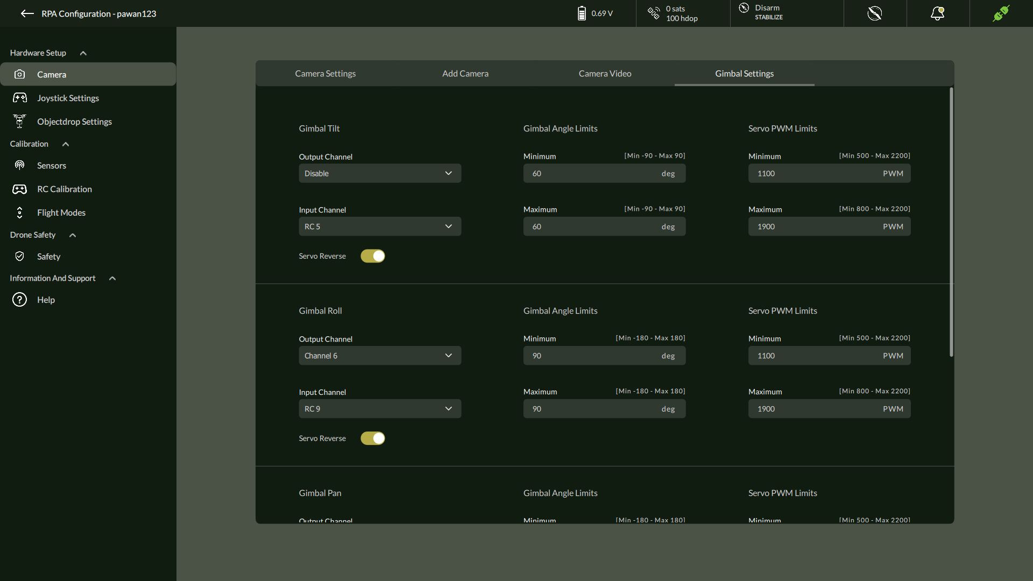
Task: Toggle Gimbal Roll Servo Reverse switch
Action: (x=373, y=438)
